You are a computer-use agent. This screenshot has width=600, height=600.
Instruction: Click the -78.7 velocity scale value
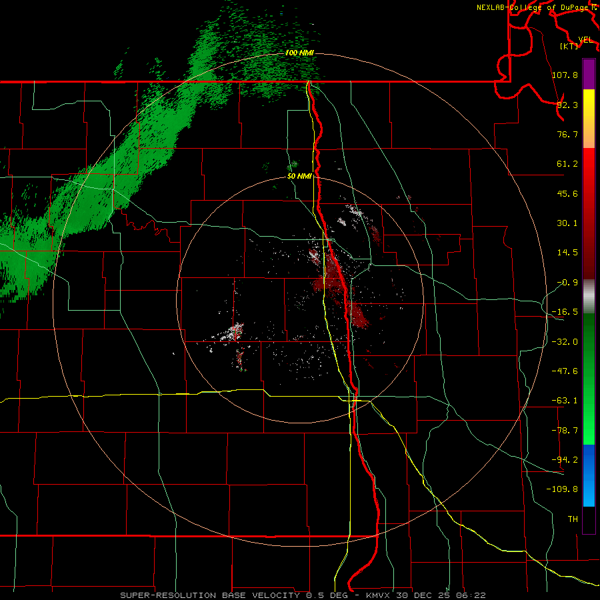(565, 431)
